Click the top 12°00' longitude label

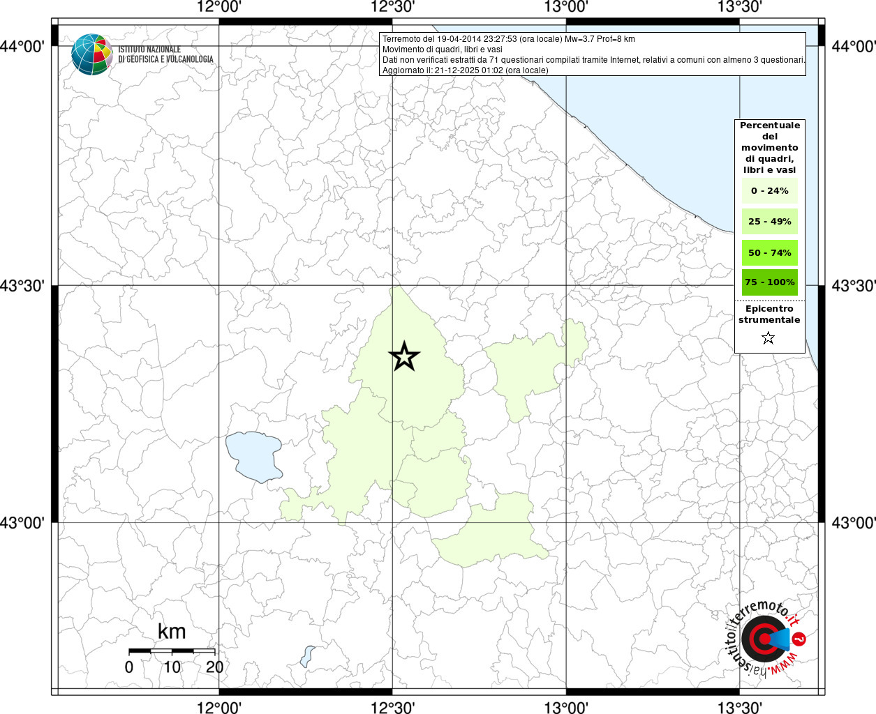[x=219, y=7]
